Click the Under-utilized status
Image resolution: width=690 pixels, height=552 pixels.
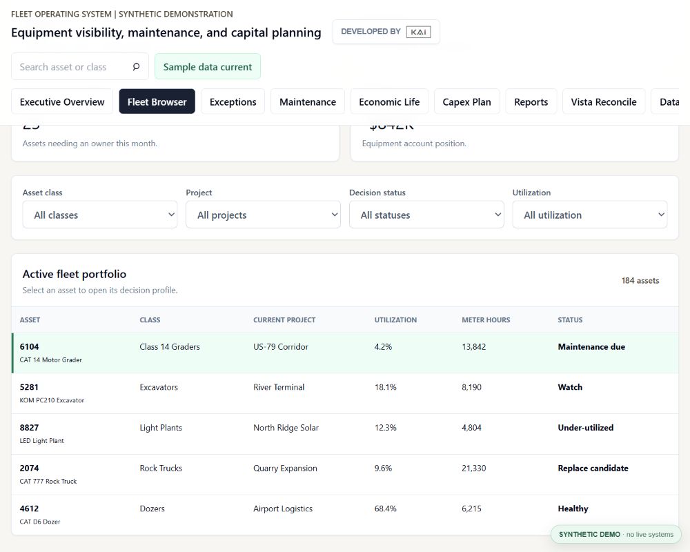pos(586,428)
